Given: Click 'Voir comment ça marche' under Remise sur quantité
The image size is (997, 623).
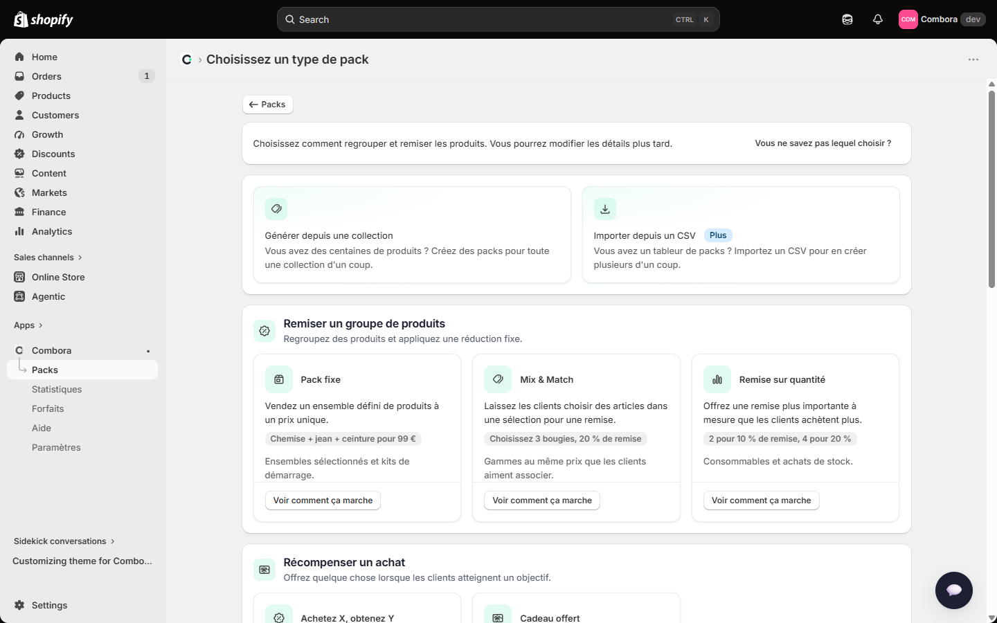Looking at the screenshot, I should (x=762, y=500).
